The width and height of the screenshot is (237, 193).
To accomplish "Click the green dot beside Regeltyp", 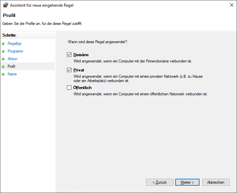I will click(x=3, y=44).
